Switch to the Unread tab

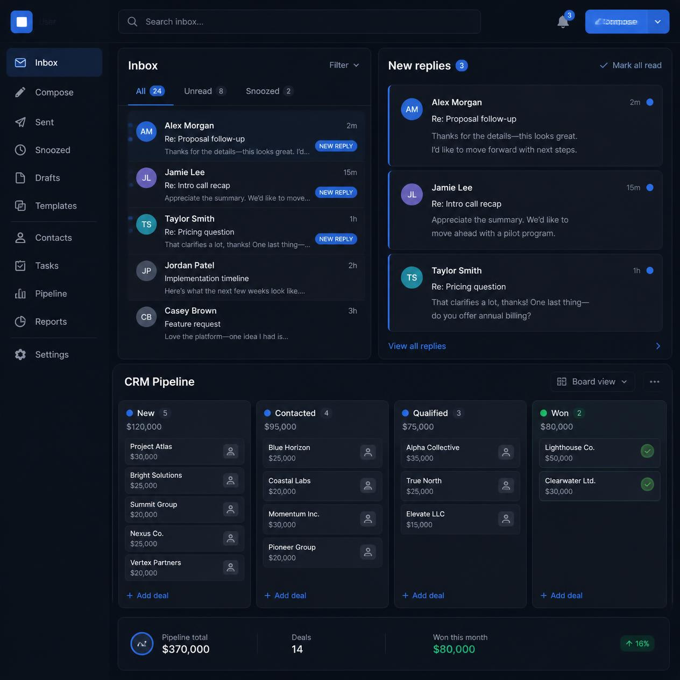click(x=204, y=91)
